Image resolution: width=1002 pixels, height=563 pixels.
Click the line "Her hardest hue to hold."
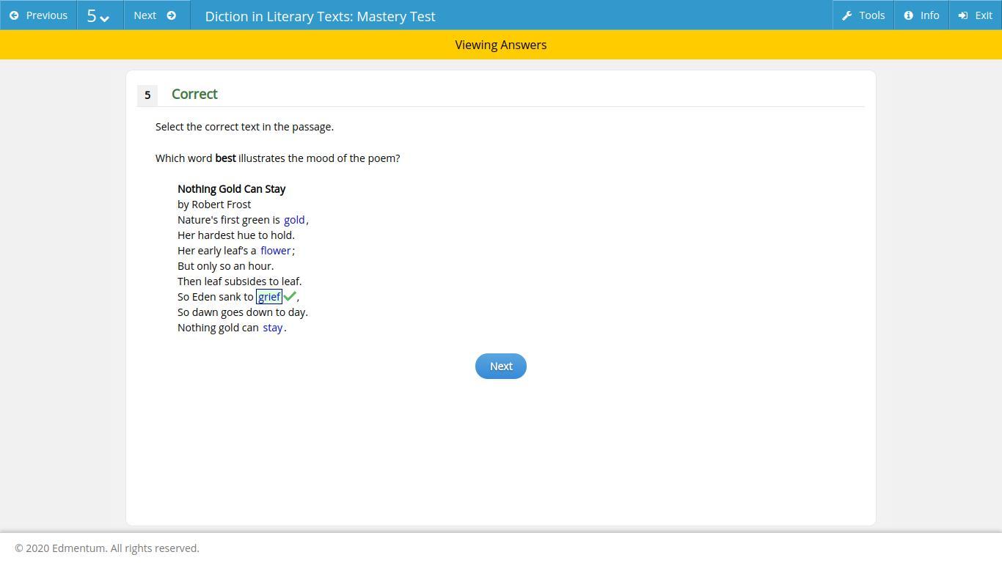pos(236,235)
